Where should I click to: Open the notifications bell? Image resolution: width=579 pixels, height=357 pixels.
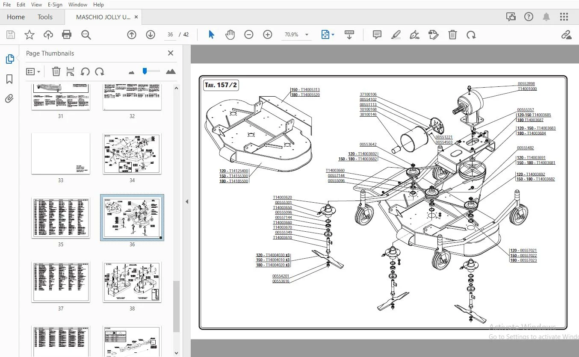(547, 17)
